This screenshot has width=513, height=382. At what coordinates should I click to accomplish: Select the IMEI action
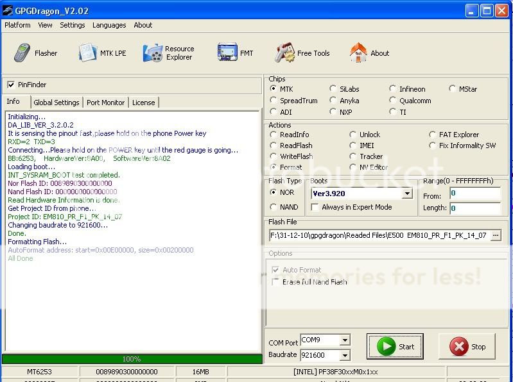tap(352, 145)
